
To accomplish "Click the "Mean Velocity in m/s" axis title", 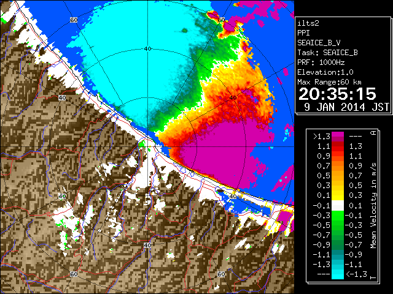I will coord(373,205).
